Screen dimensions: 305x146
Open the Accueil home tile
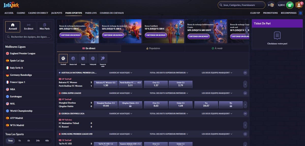pyautogui.click(x=13, y=27)
